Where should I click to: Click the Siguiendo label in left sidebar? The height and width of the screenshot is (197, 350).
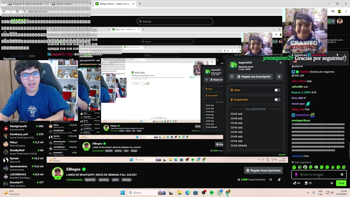(x=9, y=59)
